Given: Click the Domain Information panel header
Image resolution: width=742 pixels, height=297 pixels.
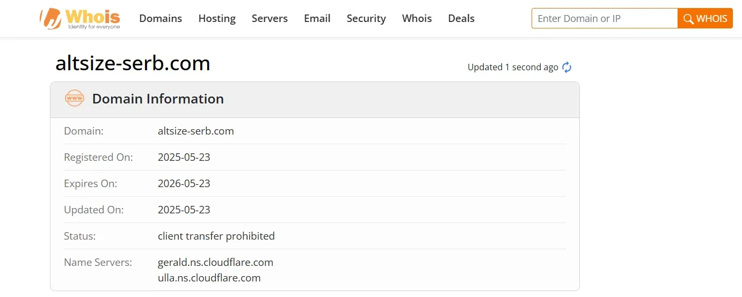Looking at the screenshot, I should point(315,100).
